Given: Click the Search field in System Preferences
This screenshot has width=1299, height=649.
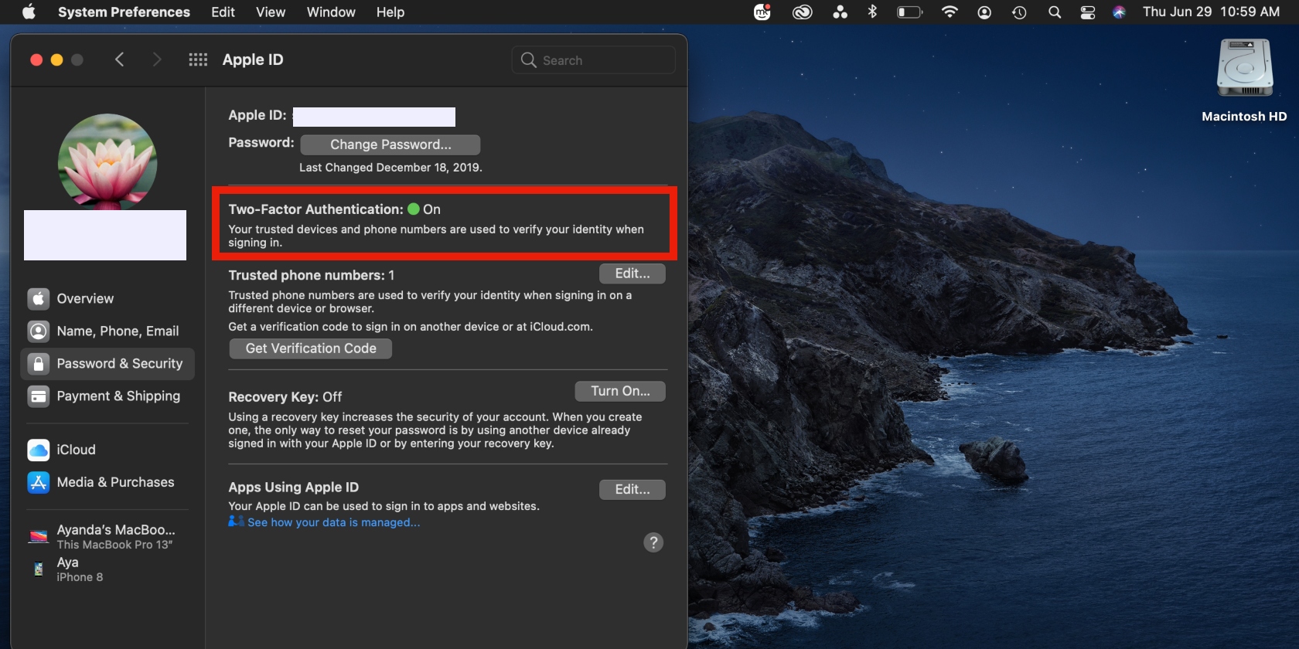Looking at the screenshot, I should tap(593, 60).
